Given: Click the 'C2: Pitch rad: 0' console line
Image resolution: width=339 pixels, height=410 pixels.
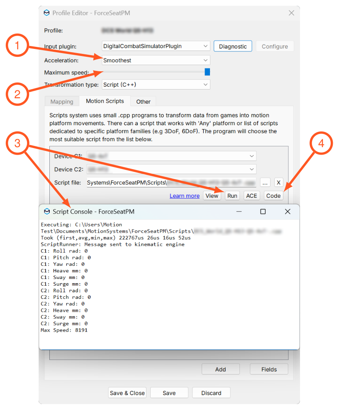Looking at the screenshot, I should (x=66, y=297).
